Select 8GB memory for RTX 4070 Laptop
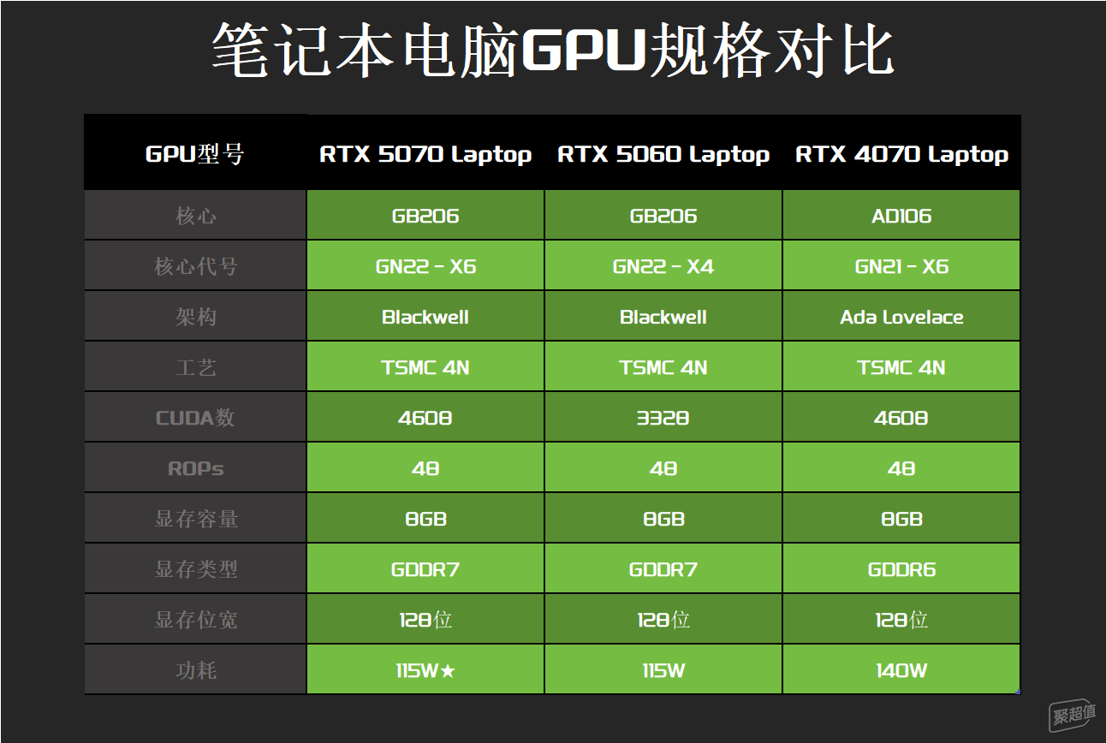This screenshot has height=743, width=1106. click(901, 519)
